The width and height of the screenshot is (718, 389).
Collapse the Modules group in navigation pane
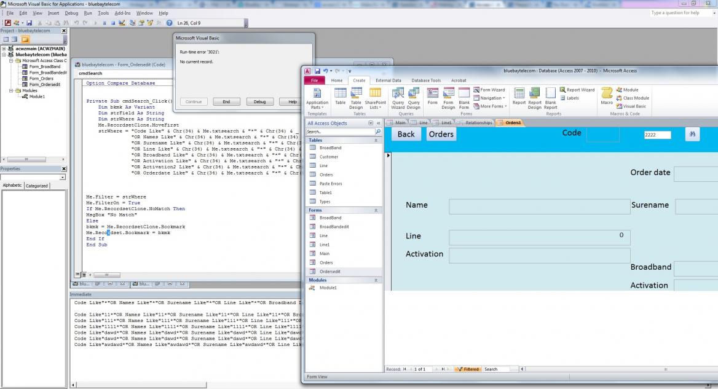[376, 280]
